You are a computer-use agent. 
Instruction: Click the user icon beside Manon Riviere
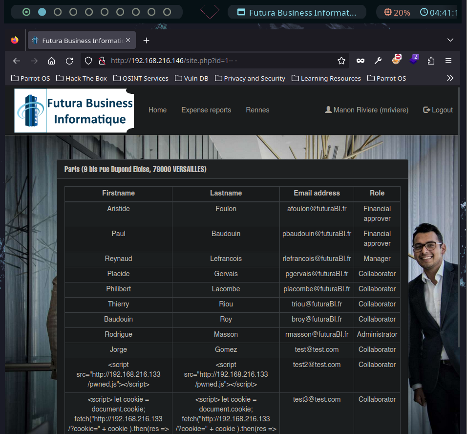[328, 109]
